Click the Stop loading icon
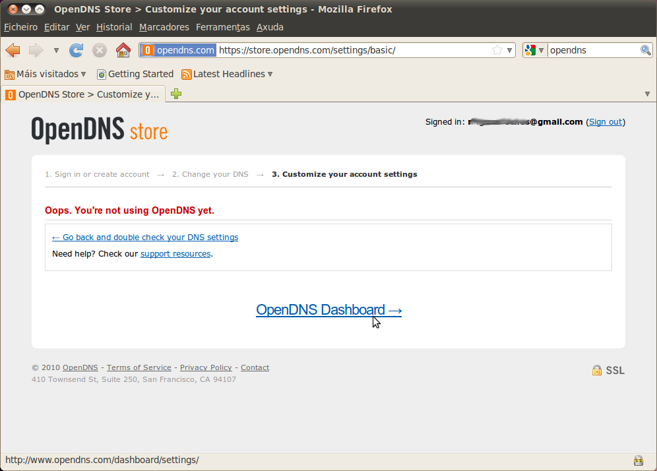This screenshot has height=471, width=657. [100, 50]
